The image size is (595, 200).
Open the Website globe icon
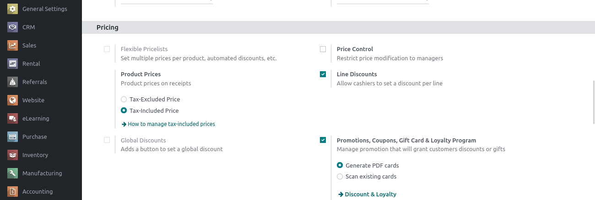(x=13, y=100)
